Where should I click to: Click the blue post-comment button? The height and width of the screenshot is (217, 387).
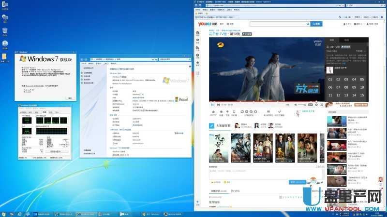tap(298, 182)
